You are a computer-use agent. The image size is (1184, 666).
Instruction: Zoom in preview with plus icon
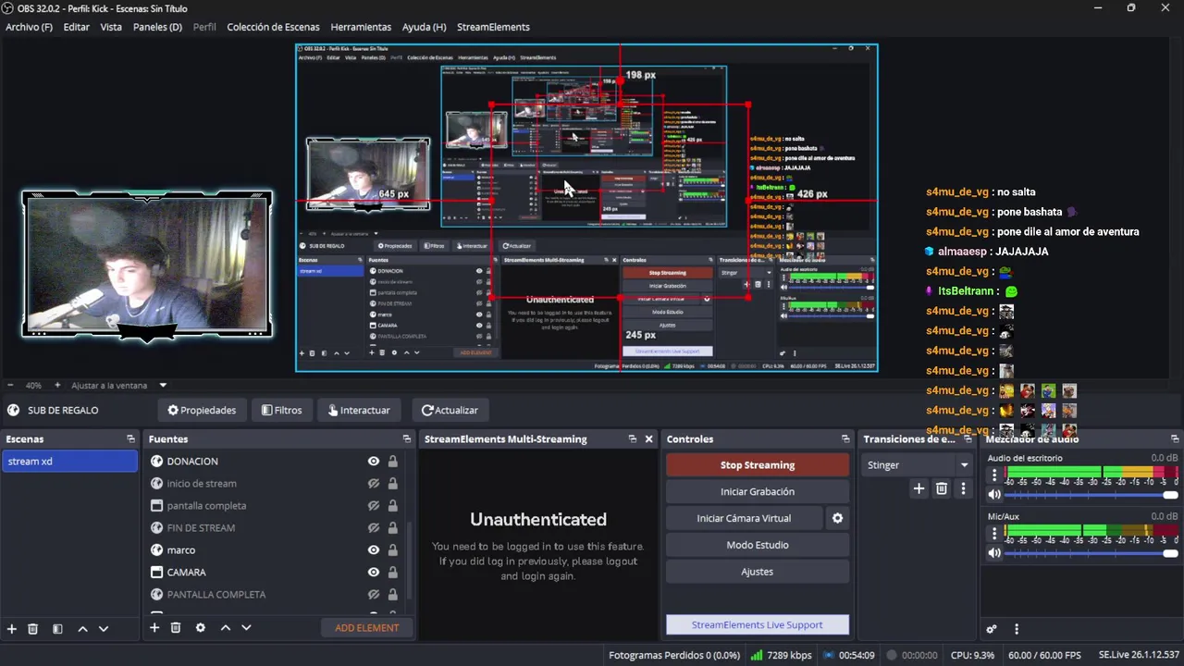coord(57,385)
